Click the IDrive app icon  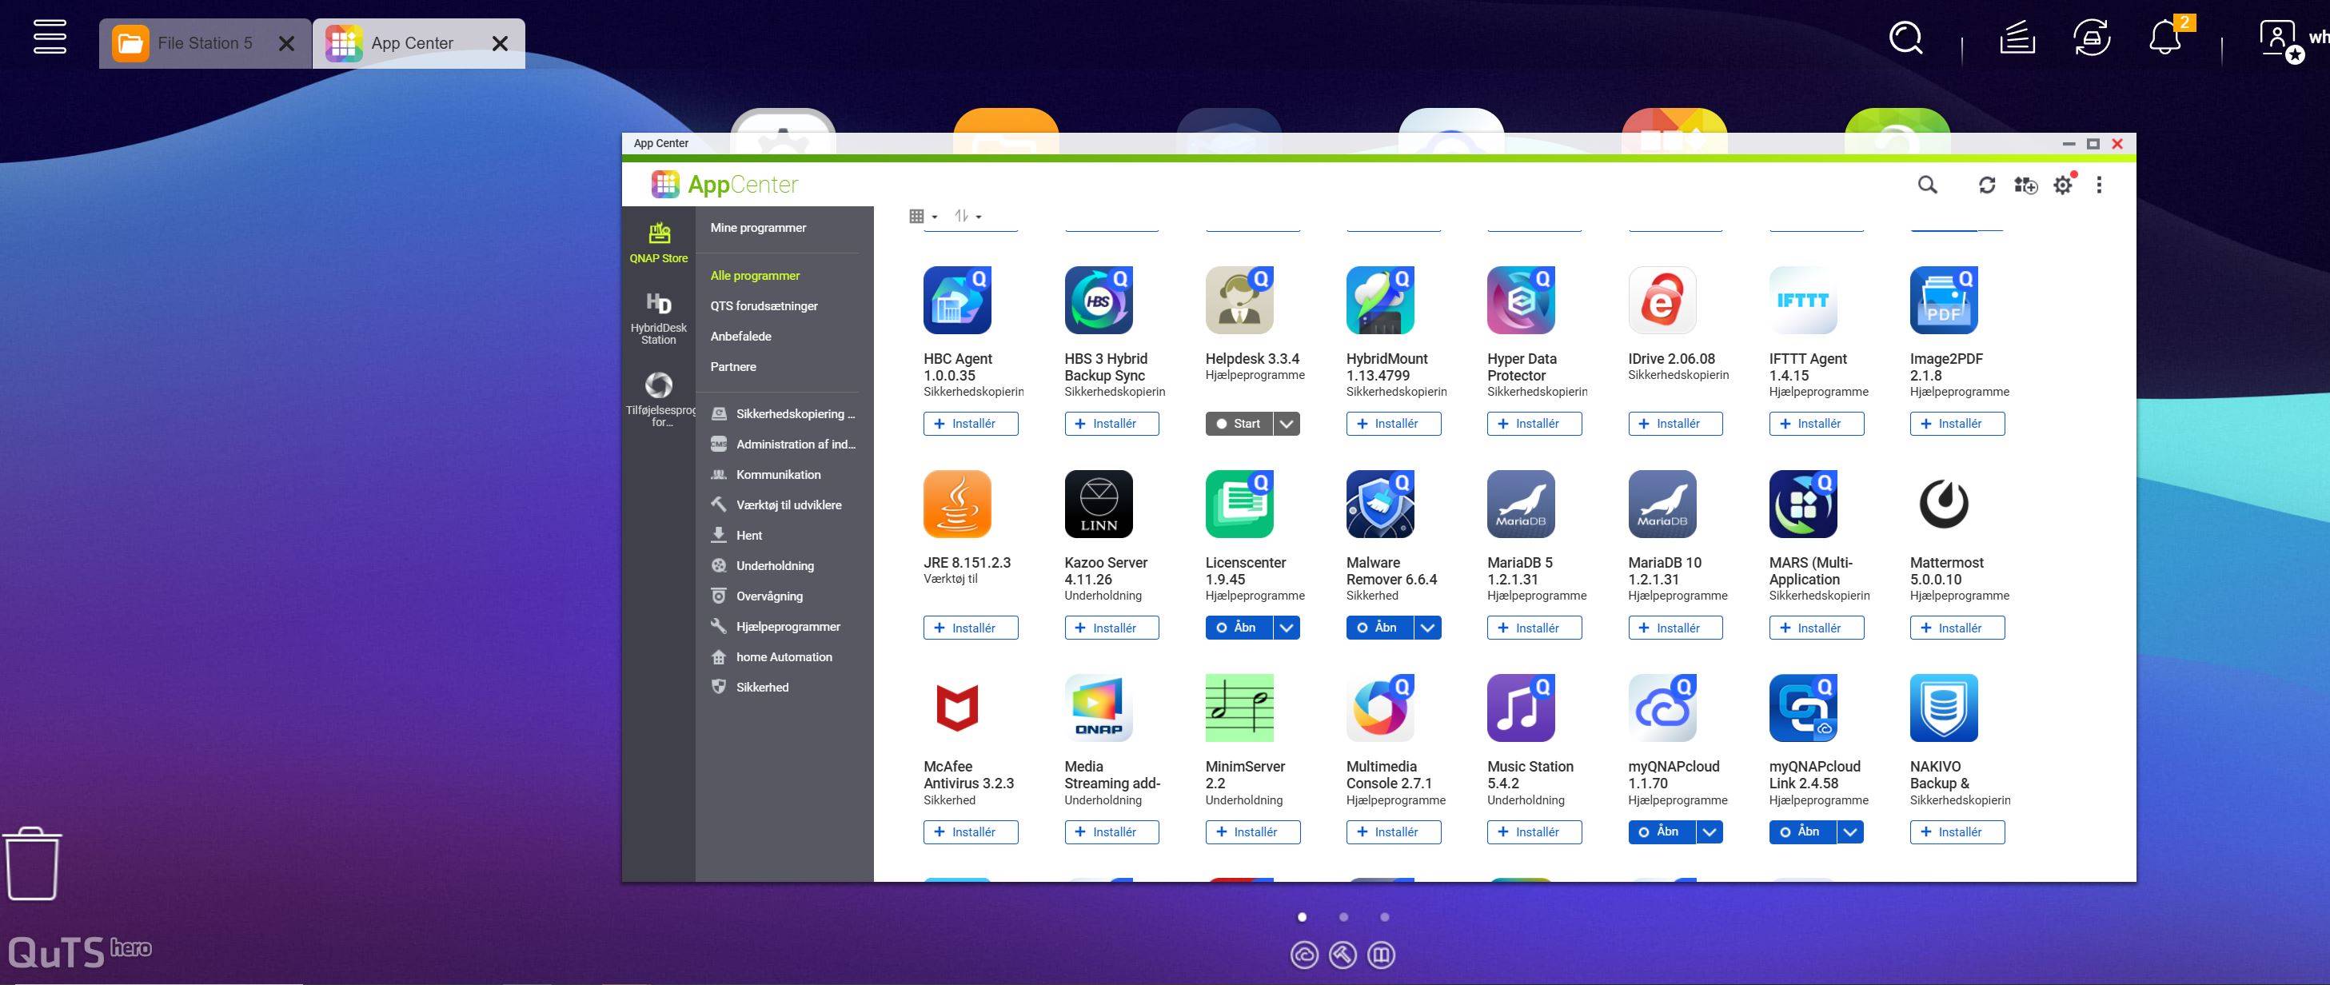(1662, 301)
